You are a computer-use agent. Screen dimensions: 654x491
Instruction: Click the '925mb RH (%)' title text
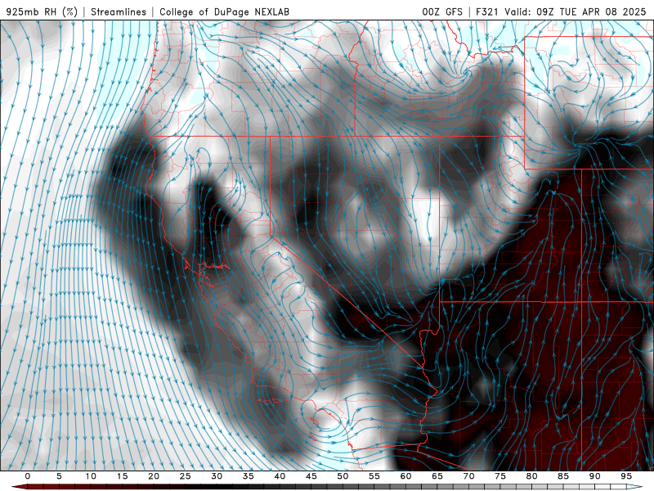(x=42, y=11)
